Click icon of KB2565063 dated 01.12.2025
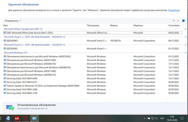This screenshot has width=188, height=122. [x=5, y=48]
